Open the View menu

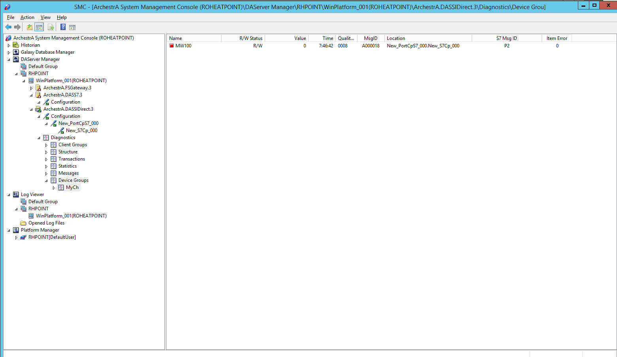(x=45, y=17)
